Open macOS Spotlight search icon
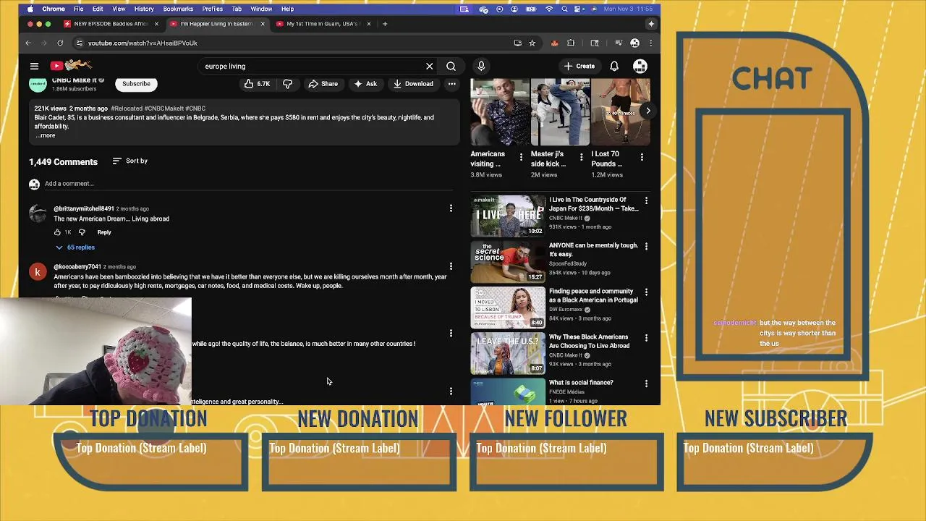 pyautogui.click(x=564, y=9)
